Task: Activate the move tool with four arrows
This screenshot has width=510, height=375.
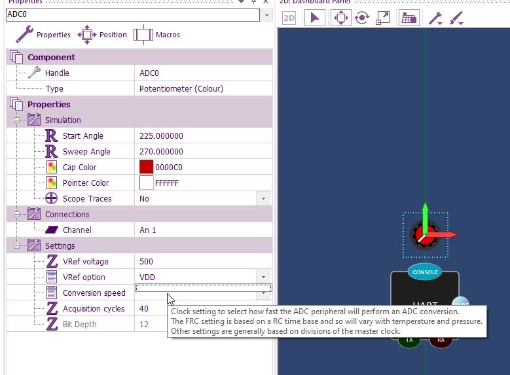Action: [x=340, y=18]
